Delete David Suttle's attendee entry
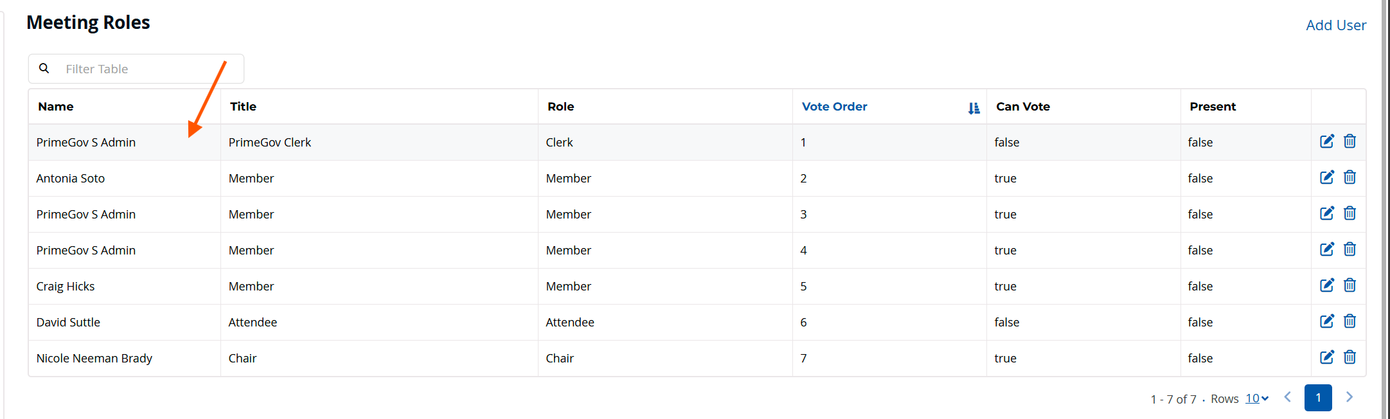This screenshot has width=1390, height=419. (x=1350, y=321)
